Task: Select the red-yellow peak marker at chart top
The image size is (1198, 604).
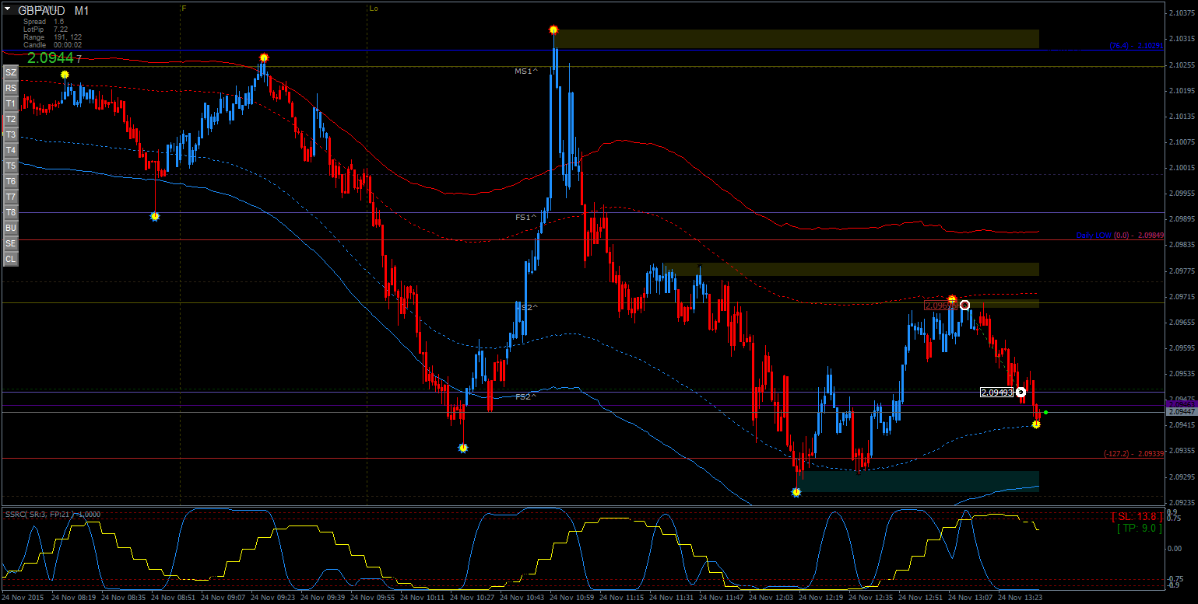Action: (x=553, y=30)
